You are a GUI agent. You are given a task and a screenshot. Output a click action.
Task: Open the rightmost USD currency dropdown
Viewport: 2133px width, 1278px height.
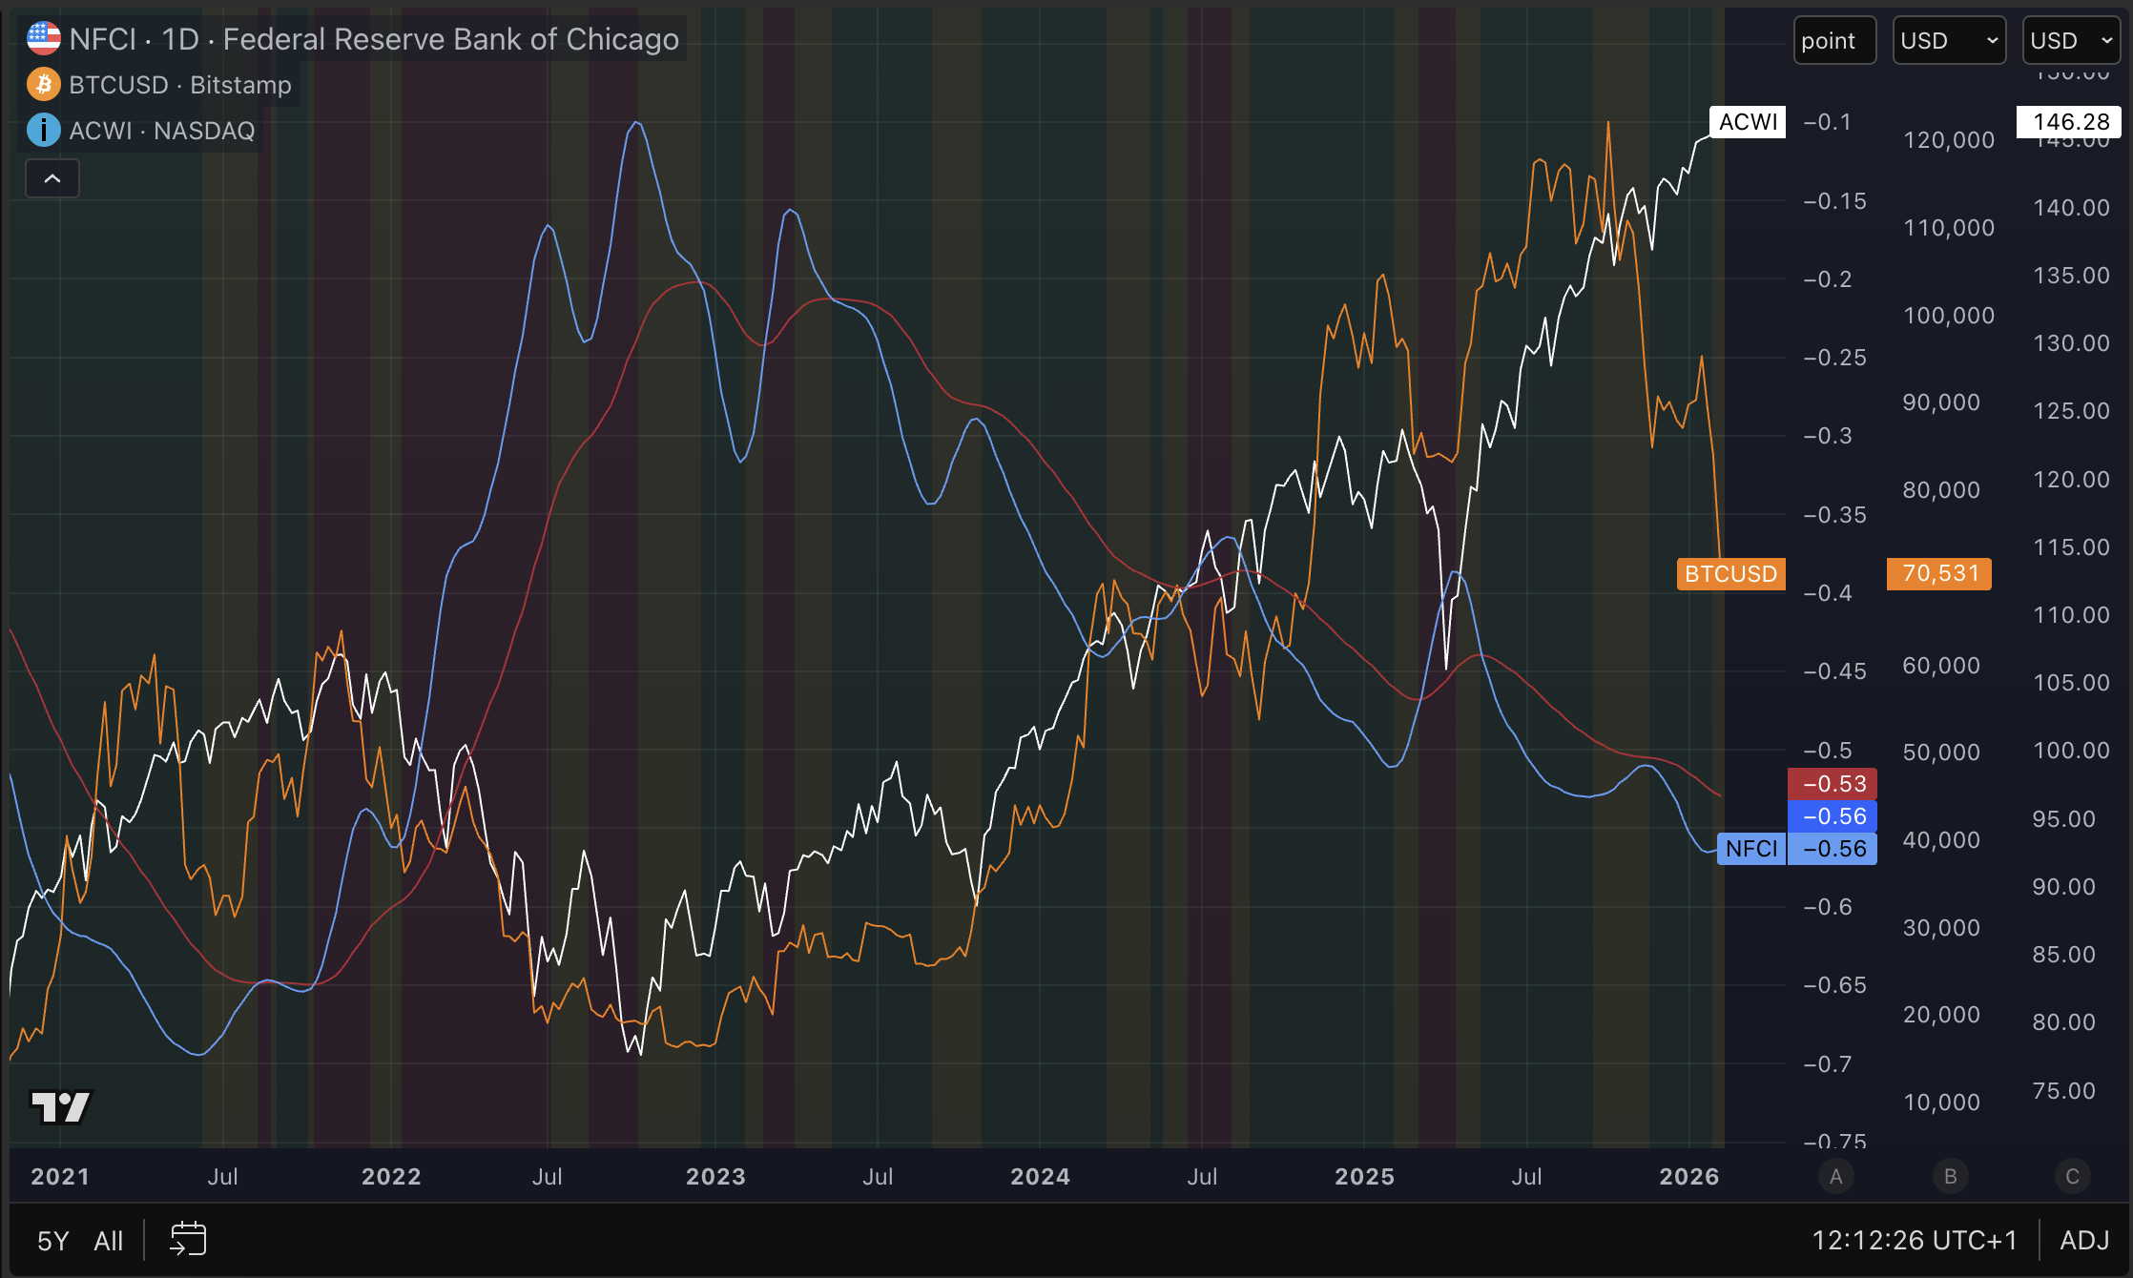[x=2071, y=41]
